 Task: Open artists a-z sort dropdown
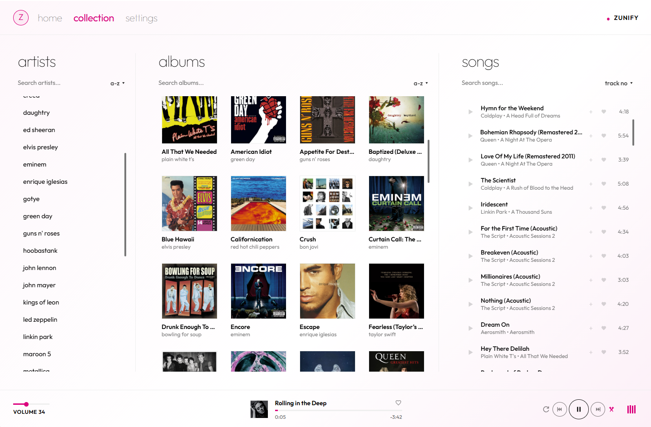tap(118, 83)
